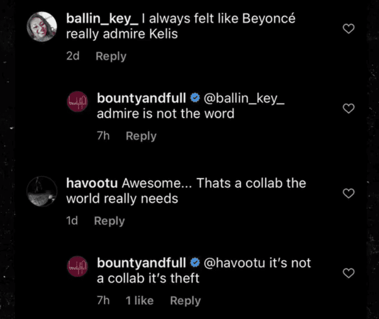Open bountyandfull username in first reply
Image resolution: width=379 pixels, height=319 pixels.
point(141,98)
